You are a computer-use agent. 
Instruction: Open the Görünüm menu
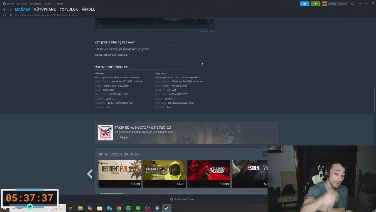tap(21, 4)
